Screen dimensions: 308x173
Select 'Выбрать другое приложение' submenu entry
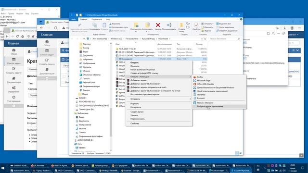point(219,106)
